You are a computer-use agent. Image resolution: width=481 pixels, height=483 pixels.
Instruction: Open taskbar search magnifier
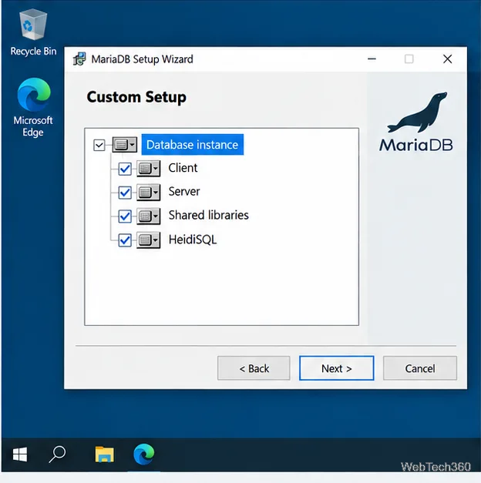point(57,454)
